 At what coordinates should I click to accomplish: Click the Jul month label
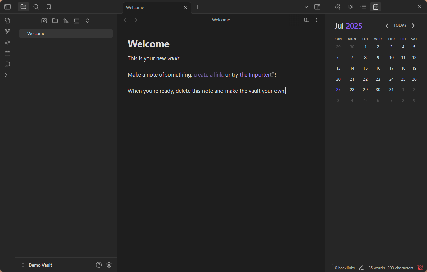click(x=339, y=26)
